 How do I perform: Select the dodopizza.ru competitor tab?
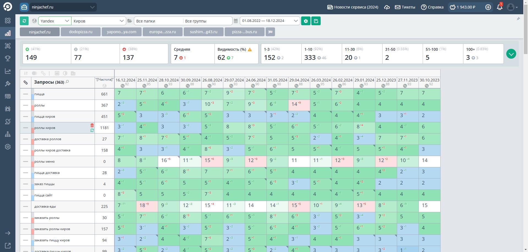point(81,32)
